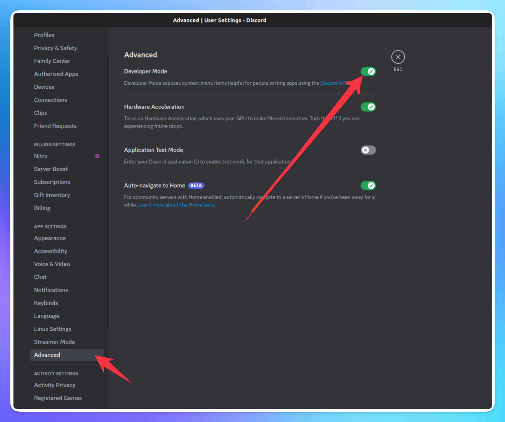Disable Hardware Acceleration switch

click(x=368, y=107)
